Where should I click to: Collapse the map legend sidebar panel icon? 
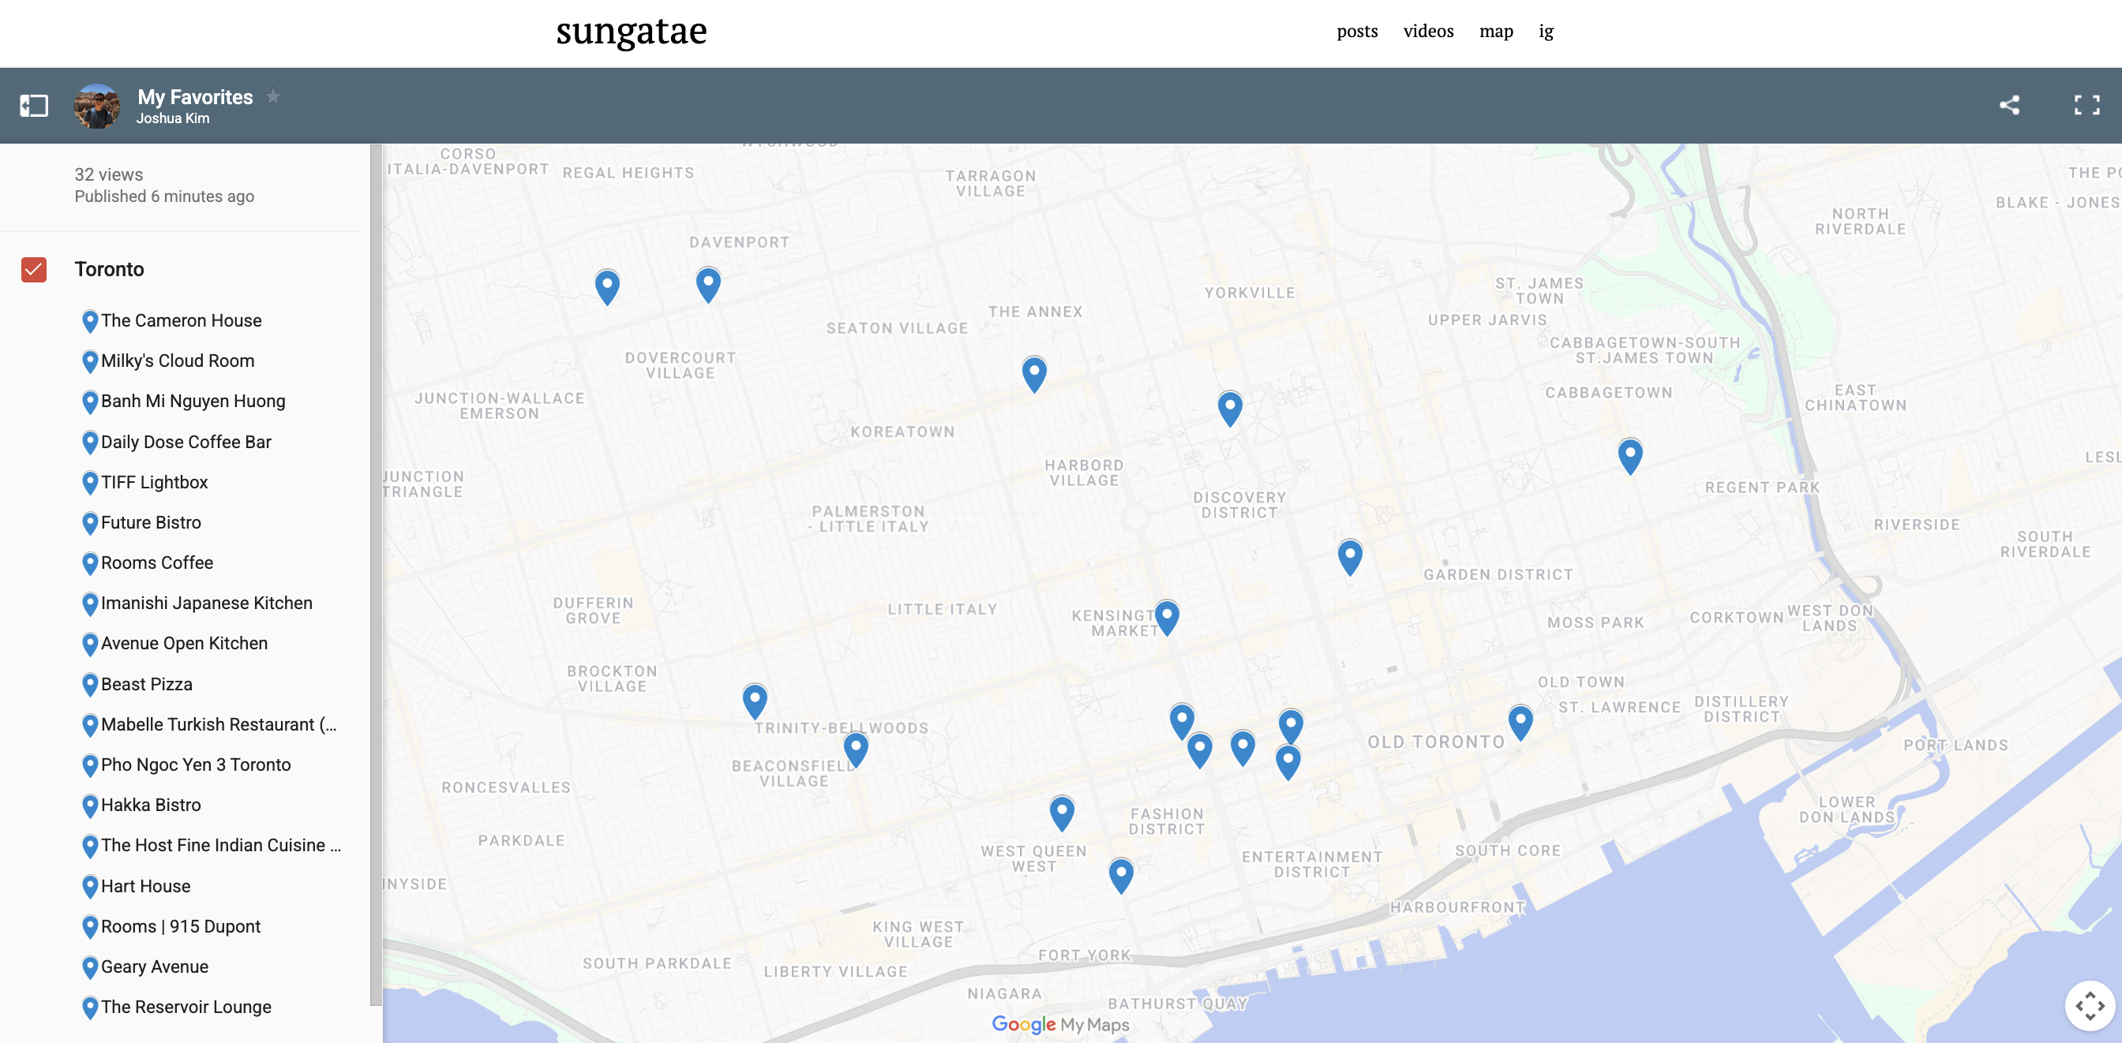34,106
